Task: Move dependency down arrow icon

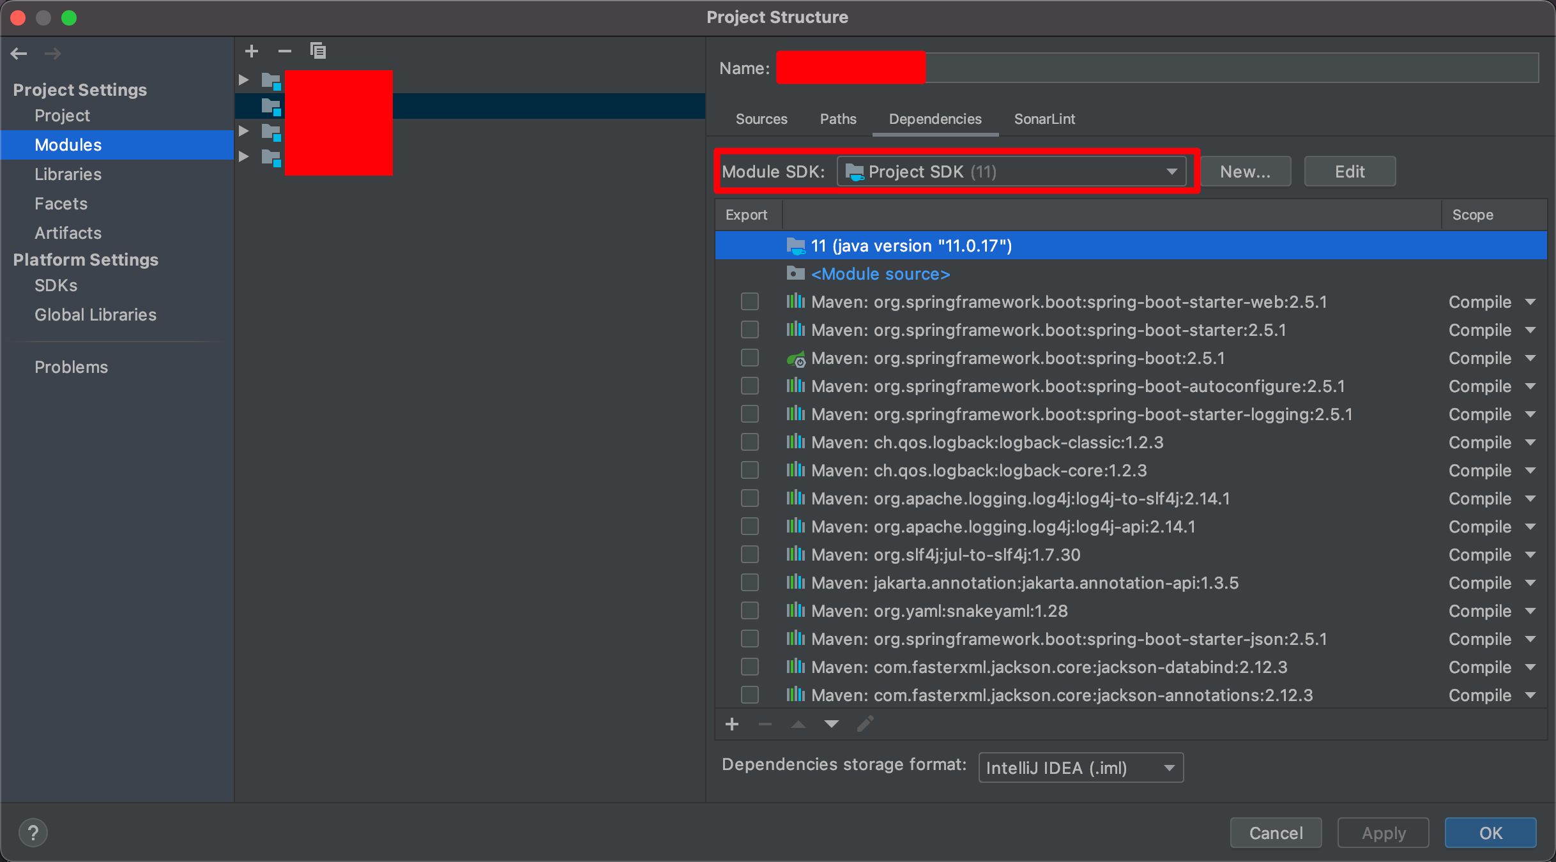Action: [831, 724]
